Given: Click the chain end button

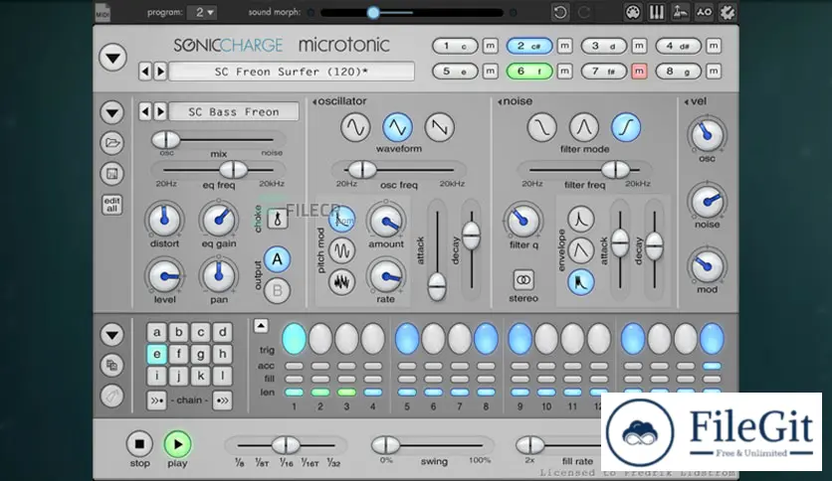Looking at the screenshot, I should (222, 401).
